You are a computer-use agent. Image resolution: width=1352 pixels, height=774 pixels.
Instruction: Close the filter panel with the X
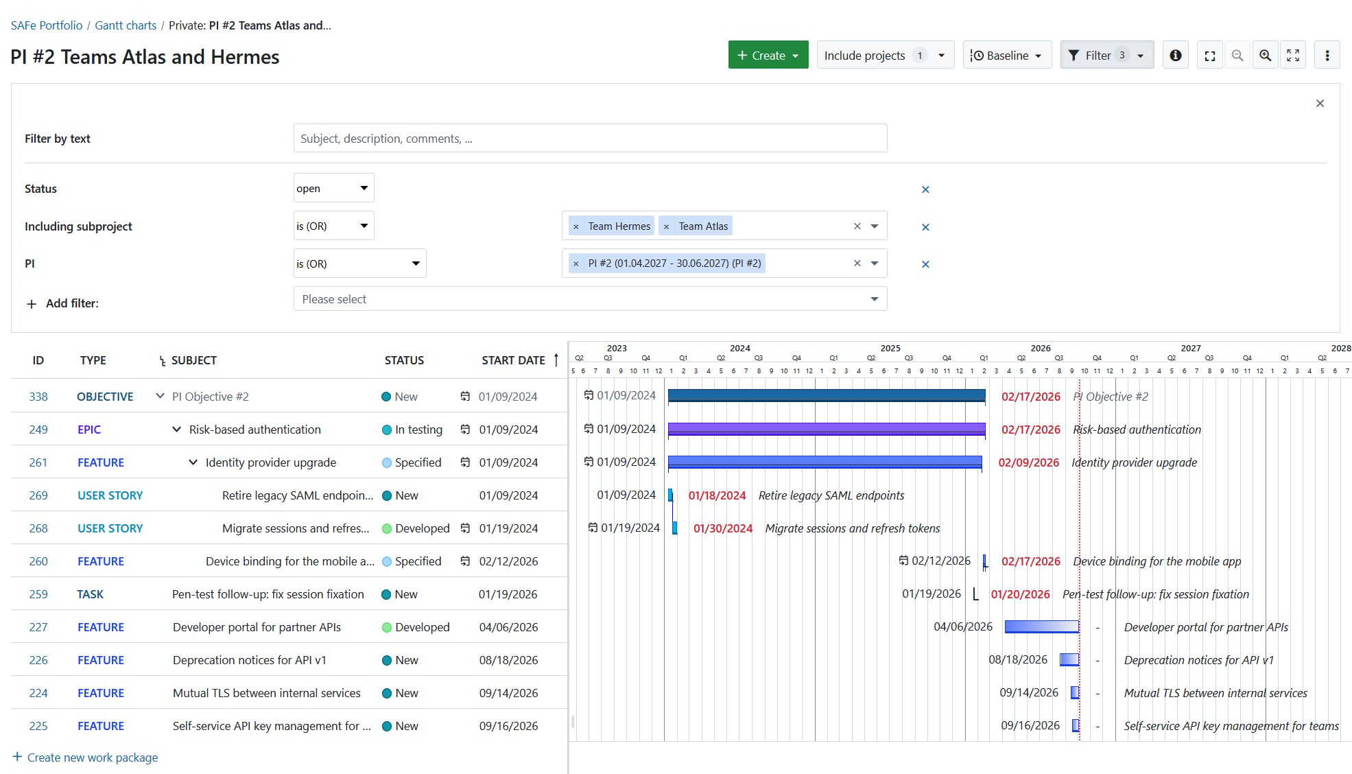[x=1320, y=104]
